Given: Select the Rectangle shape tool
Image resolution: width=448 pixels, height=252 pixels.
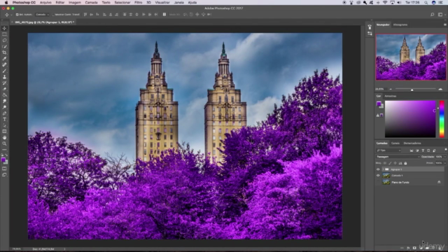Looking at the screenshot, I should [x=4, y=132].
